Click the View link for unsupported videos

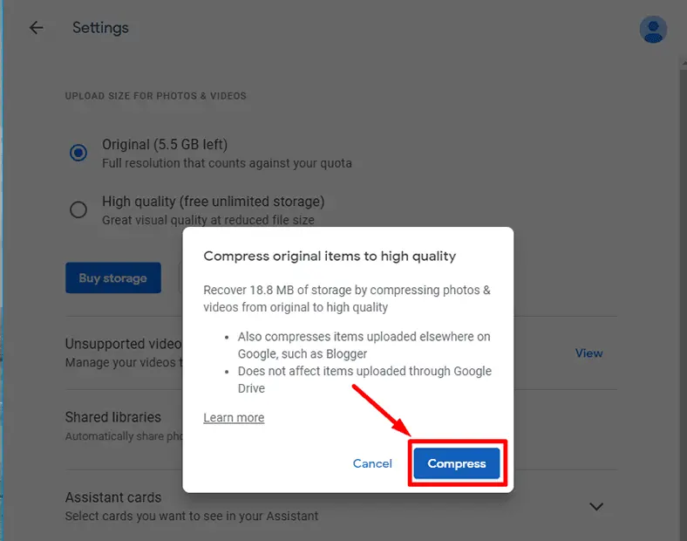pyautogui.click(x=588, y=353)
